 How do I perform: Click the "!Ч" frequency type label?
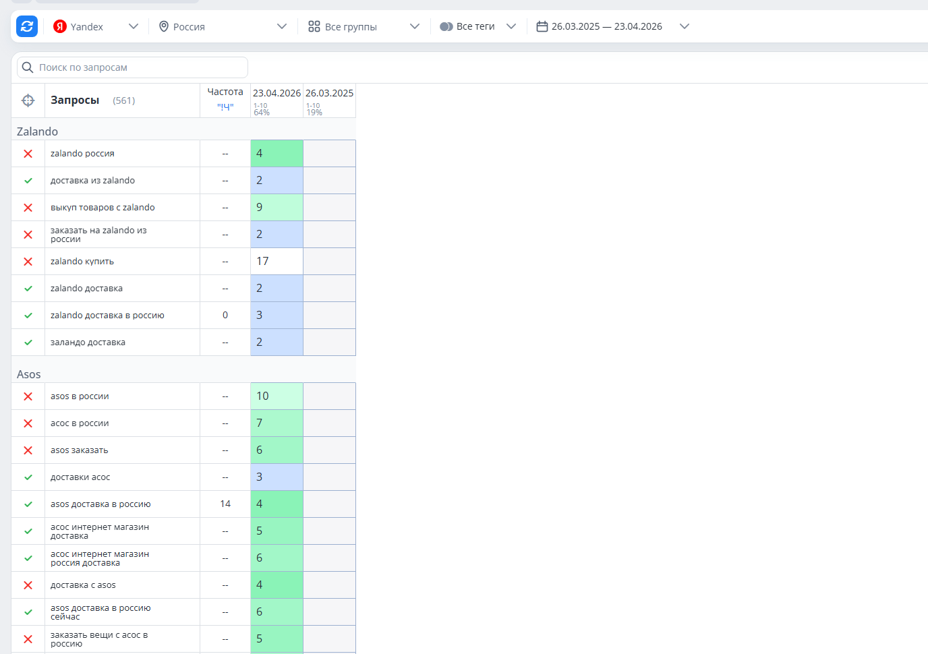tap(225, 107)
